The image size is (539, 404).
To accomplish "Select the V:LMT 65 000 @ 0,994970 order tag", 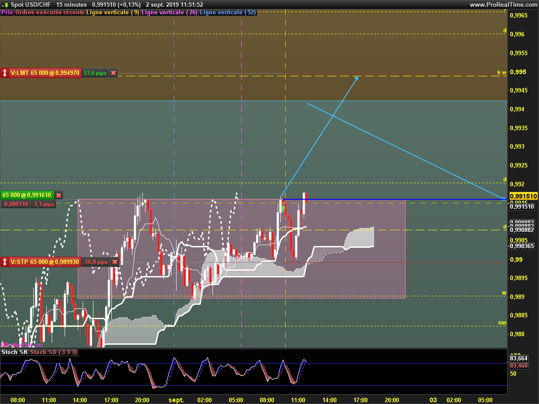I will (x=45, y=73).
